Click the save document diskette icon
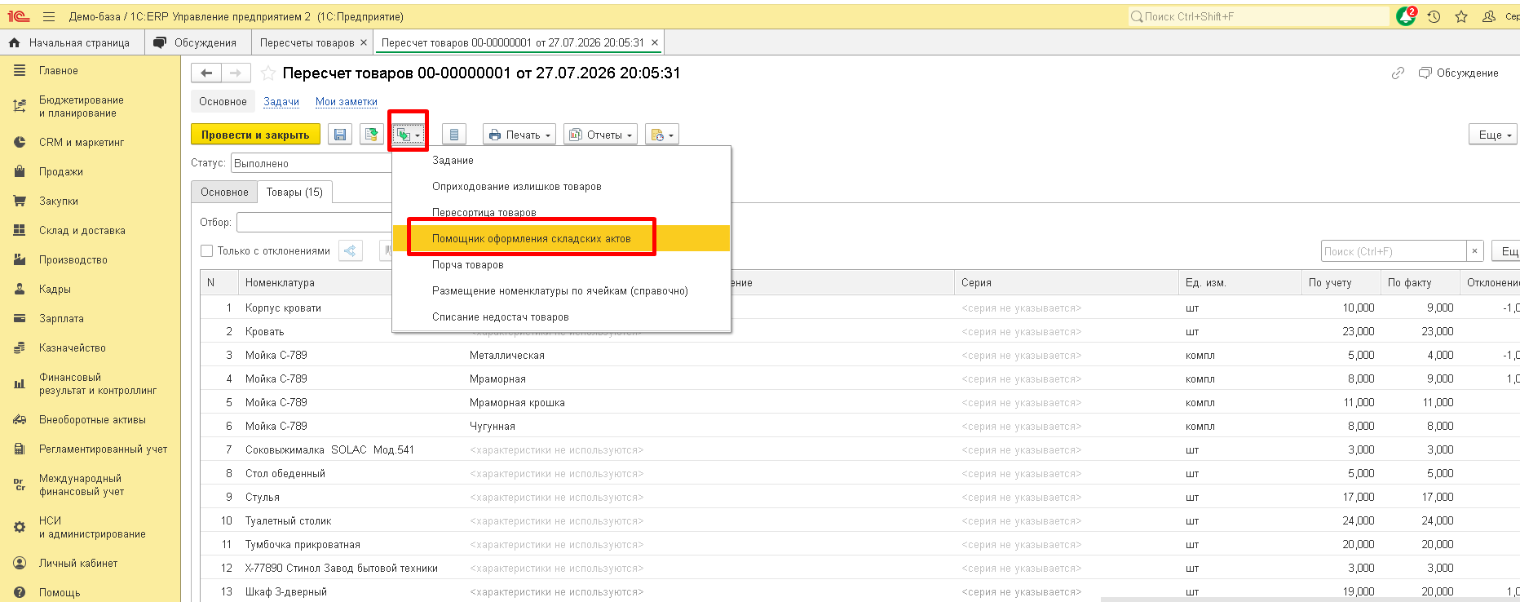The width and height of the screenshot is (1520, 602). coord(340,135)
